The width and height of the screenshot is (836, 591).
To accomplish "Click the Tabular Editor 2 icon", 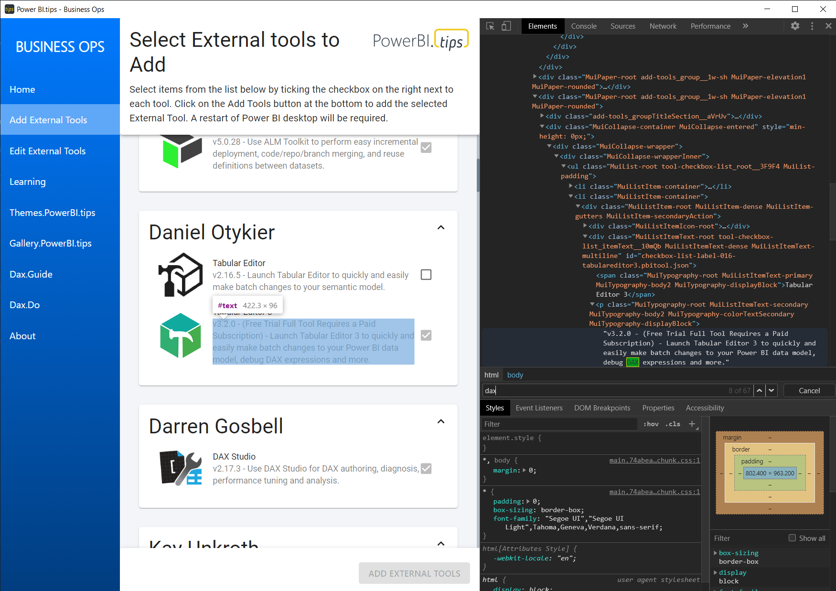I will (181, 275).
